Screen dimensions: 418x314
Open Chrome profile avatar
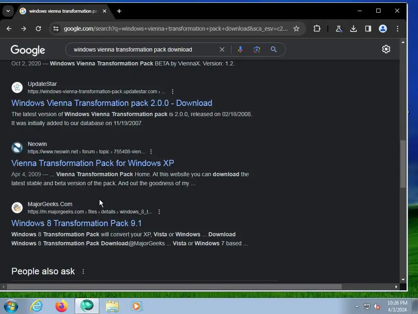(383, 29)
